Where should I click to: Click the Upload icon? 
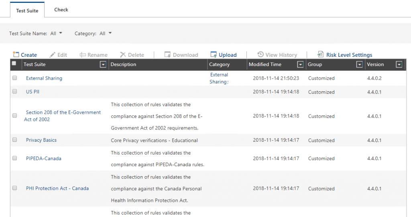click(214, 54)
